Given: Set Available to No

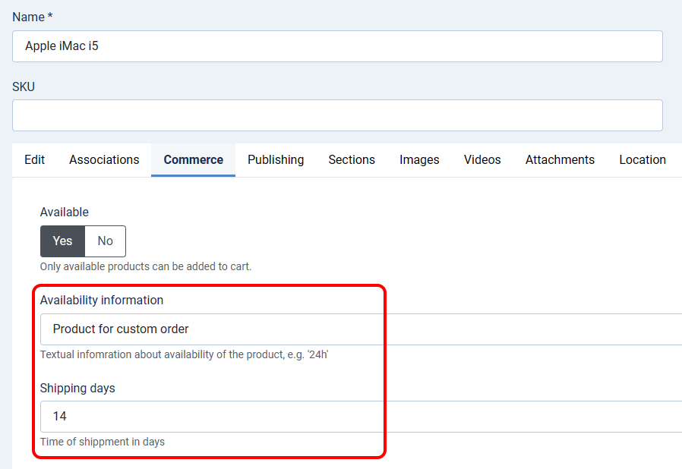Looking at the screenshot, I should click(106, 241).
